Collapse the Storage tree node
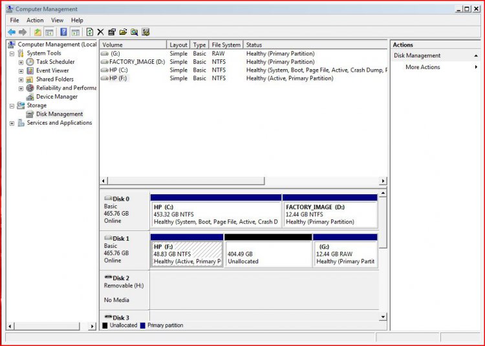Image resolution: width=485 pixels, height=346 pixels. 12,106
